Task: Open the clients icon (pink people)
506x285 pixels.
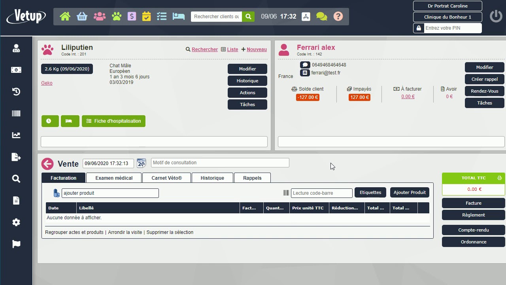Action: tap(99, 16)
